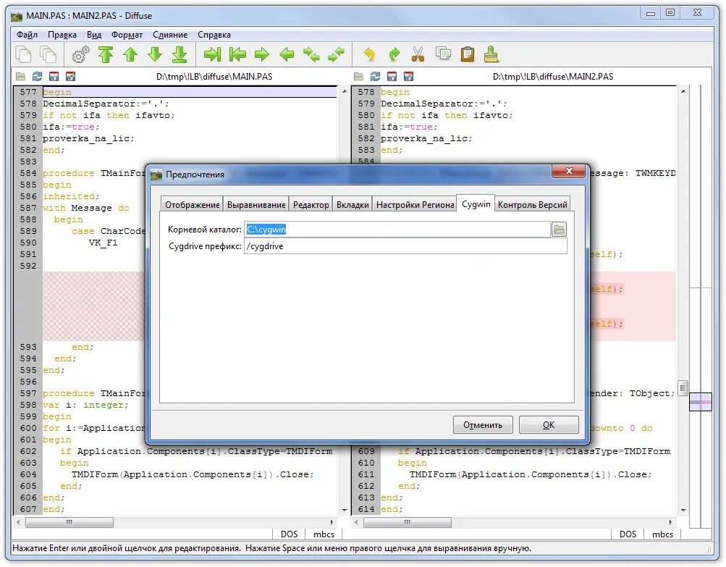Viewport: 726px width, 567px height.
Task: Go to previous difference up arrow
Action: (x=130, y=54)
